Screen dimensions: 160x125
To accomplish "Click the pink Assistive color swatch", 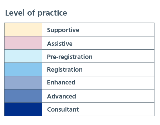I will (x=23, y=43).
